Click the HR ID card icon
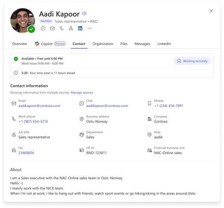The image size is (224, 208). [82, 151]
